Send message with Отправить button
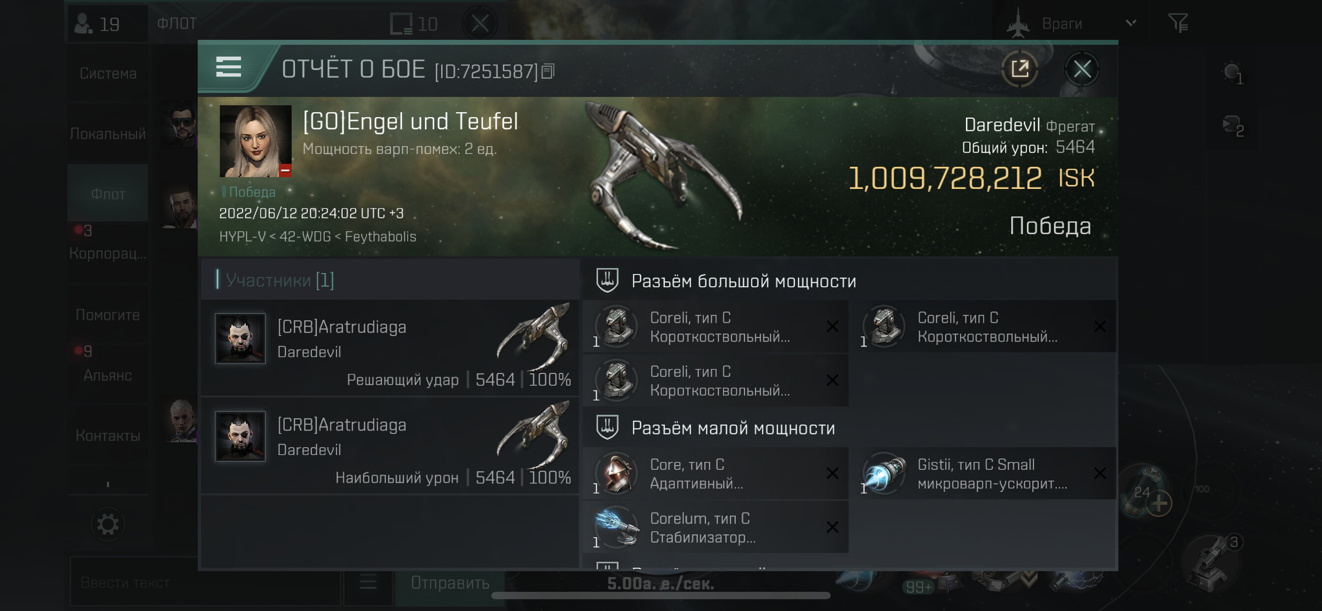 (450, 582)
